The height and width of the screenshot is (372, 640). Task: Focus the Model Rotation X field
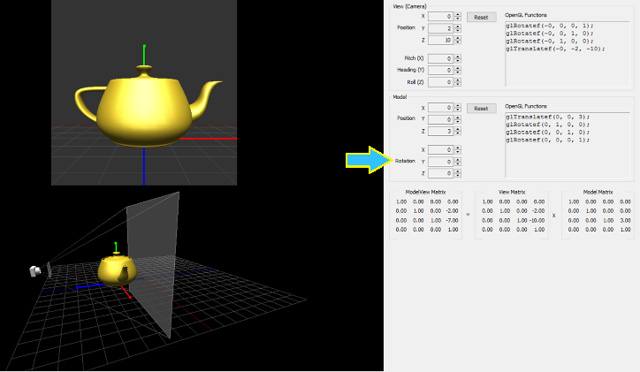pos(440,149)
